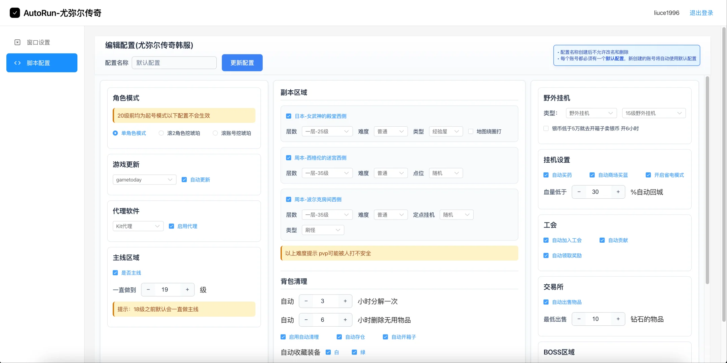Image resolution: width=727 pixels, height=363 pixels.
Task: Click the 脚本配置 code brackets icon
Action: [17, 63]
